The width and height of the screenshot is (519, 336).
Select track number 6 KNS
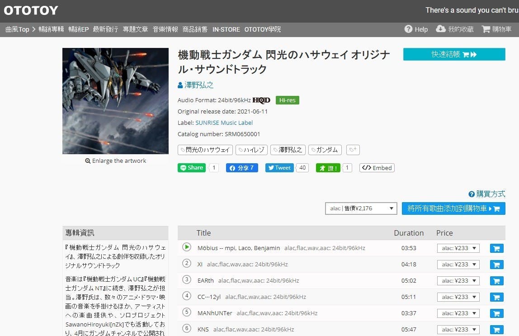[x=187, y=328]
